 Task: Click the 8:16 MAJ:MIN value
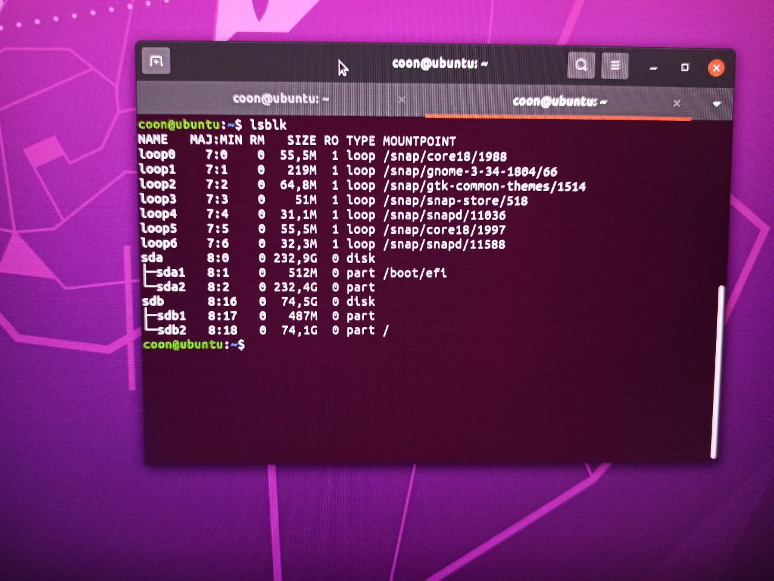point(223,301)
